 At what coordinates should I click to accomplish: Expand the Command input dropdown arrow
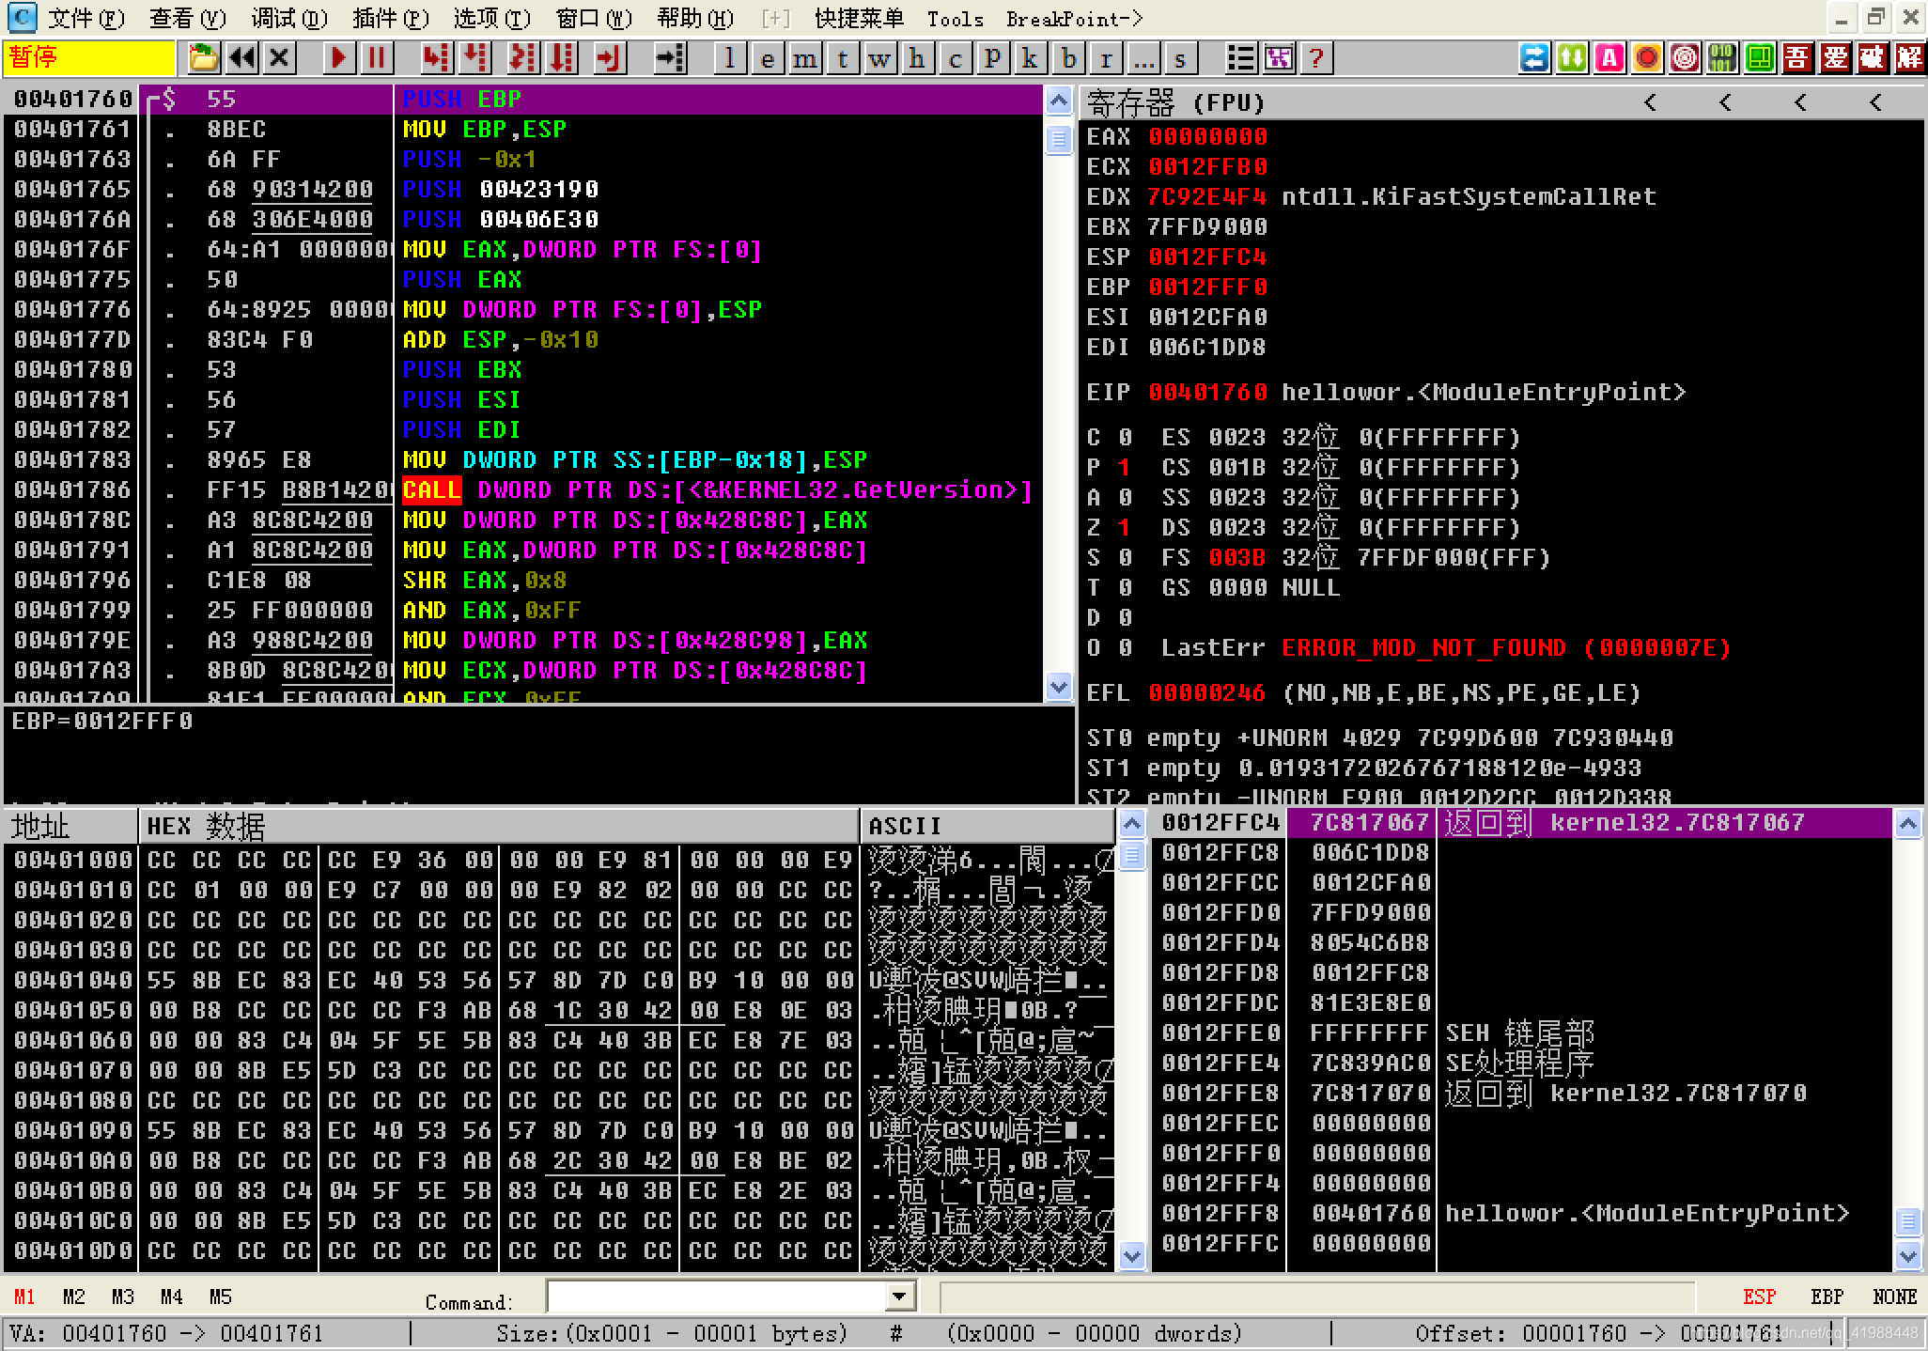[899, 1297]
